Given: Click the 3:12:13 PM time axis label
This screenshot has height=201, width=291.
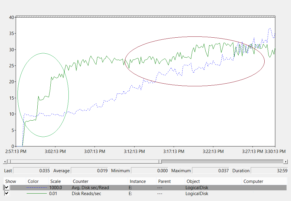Looking at the screenshot, I should coord(134,151).
